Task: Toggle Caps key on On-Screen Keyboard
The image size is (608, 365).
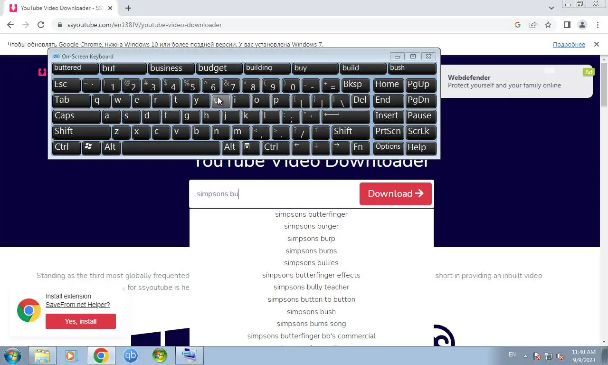Action: tap(76, 116)
